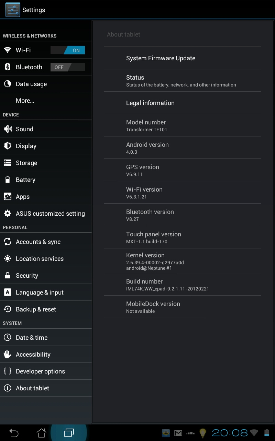This screenshot has width=275, height=441.
Task: Tap the Gmail notification icon
Action: tap(178, 433)
